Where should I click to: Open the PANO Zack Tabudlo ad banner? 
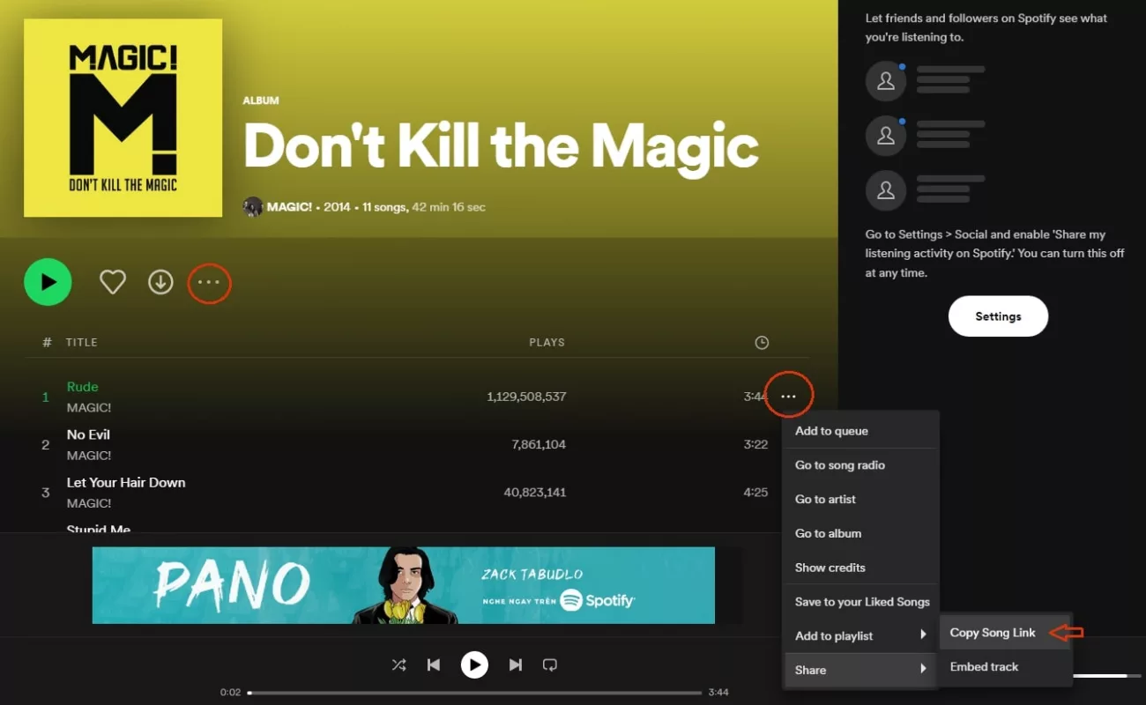(x=404, y=585)
